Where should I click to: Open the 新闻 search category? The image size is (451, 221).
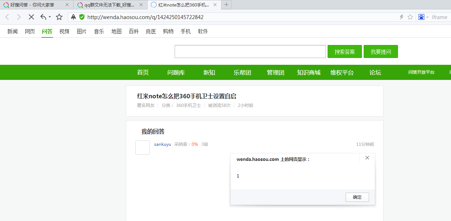click(x=13, y=32)
